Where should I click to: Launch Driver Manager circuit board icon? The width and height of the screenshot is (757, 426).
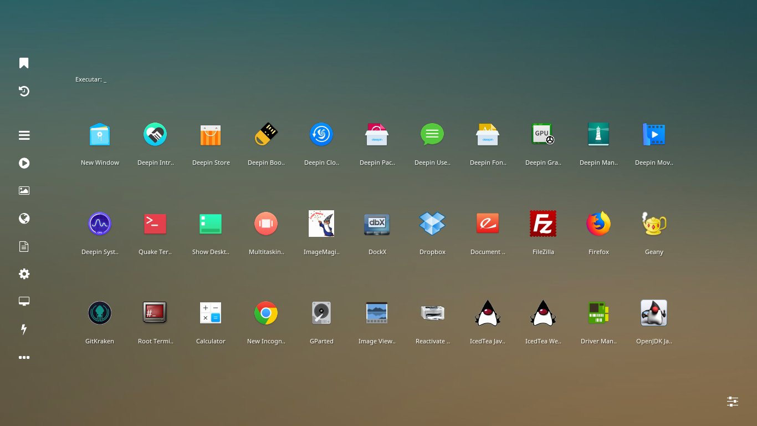tap(599, 313)
